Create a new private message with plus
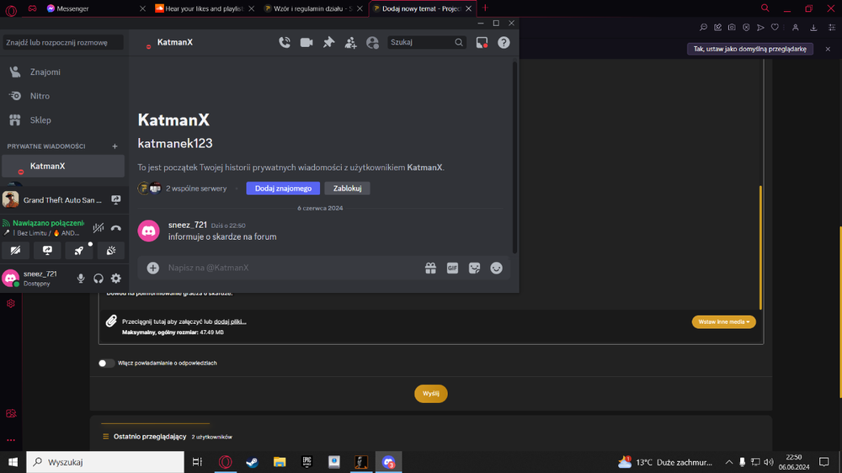This screenshot has width=842, height=473. point(115,146)
